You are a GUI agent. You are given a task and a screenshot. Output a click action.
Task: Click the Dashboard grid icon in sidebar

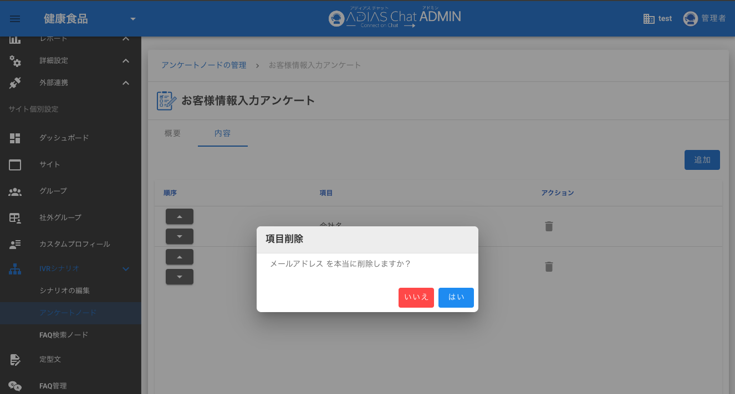click(15, 138)
